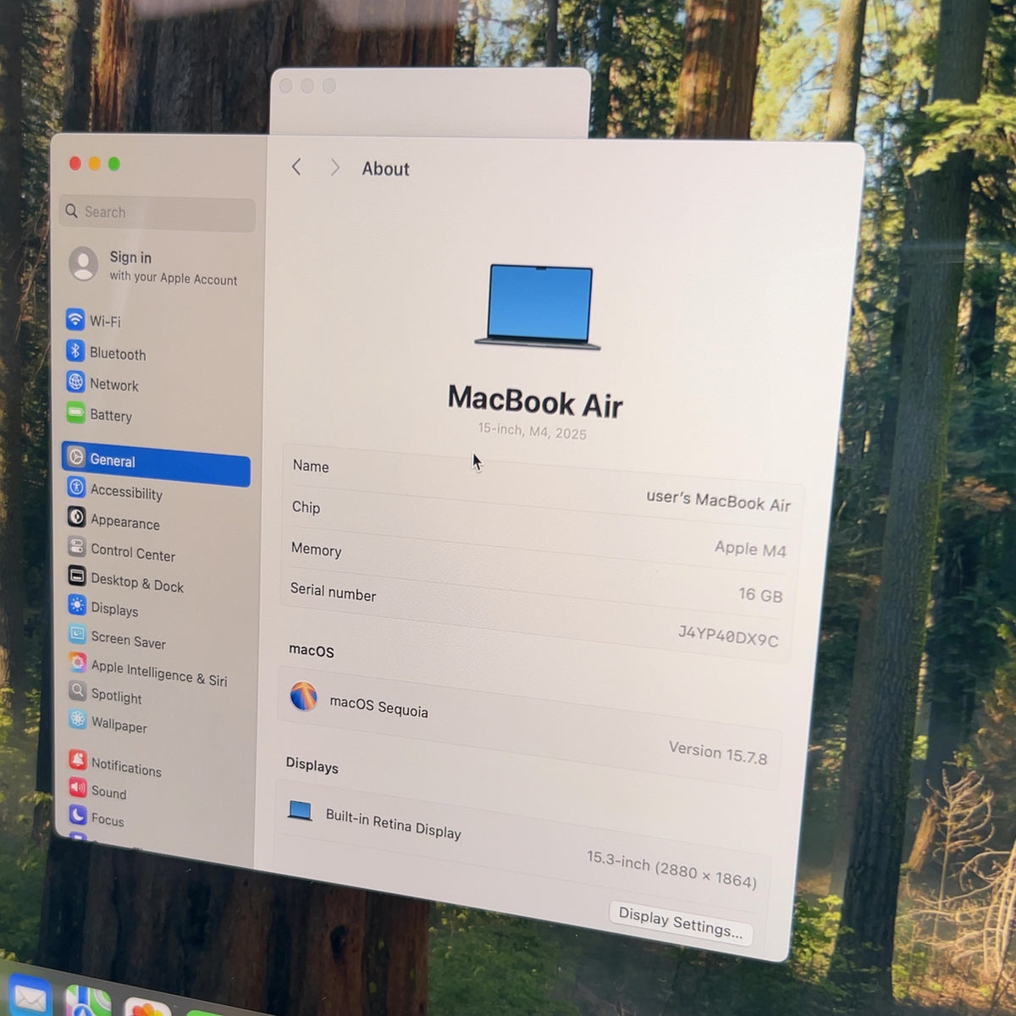
Task: Open Apple Intelligence & Siri icon
Action: [x=78, y=662]
